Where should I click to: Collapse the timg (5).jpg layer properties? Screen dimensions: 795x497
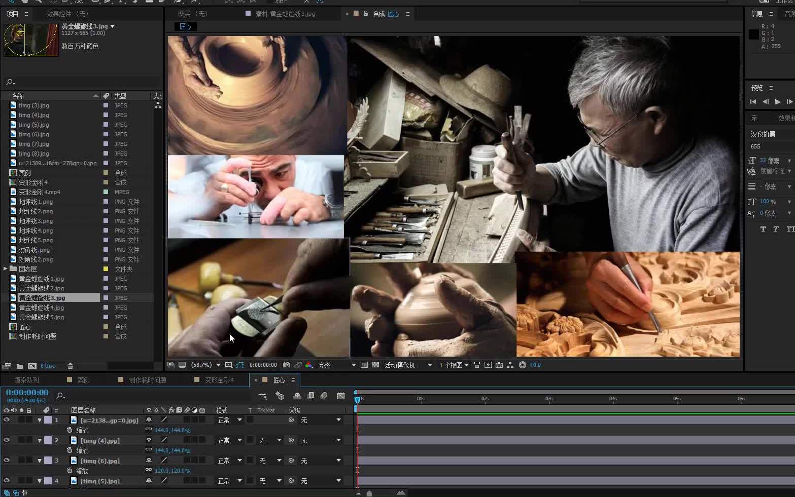click(x=40, y=481)
